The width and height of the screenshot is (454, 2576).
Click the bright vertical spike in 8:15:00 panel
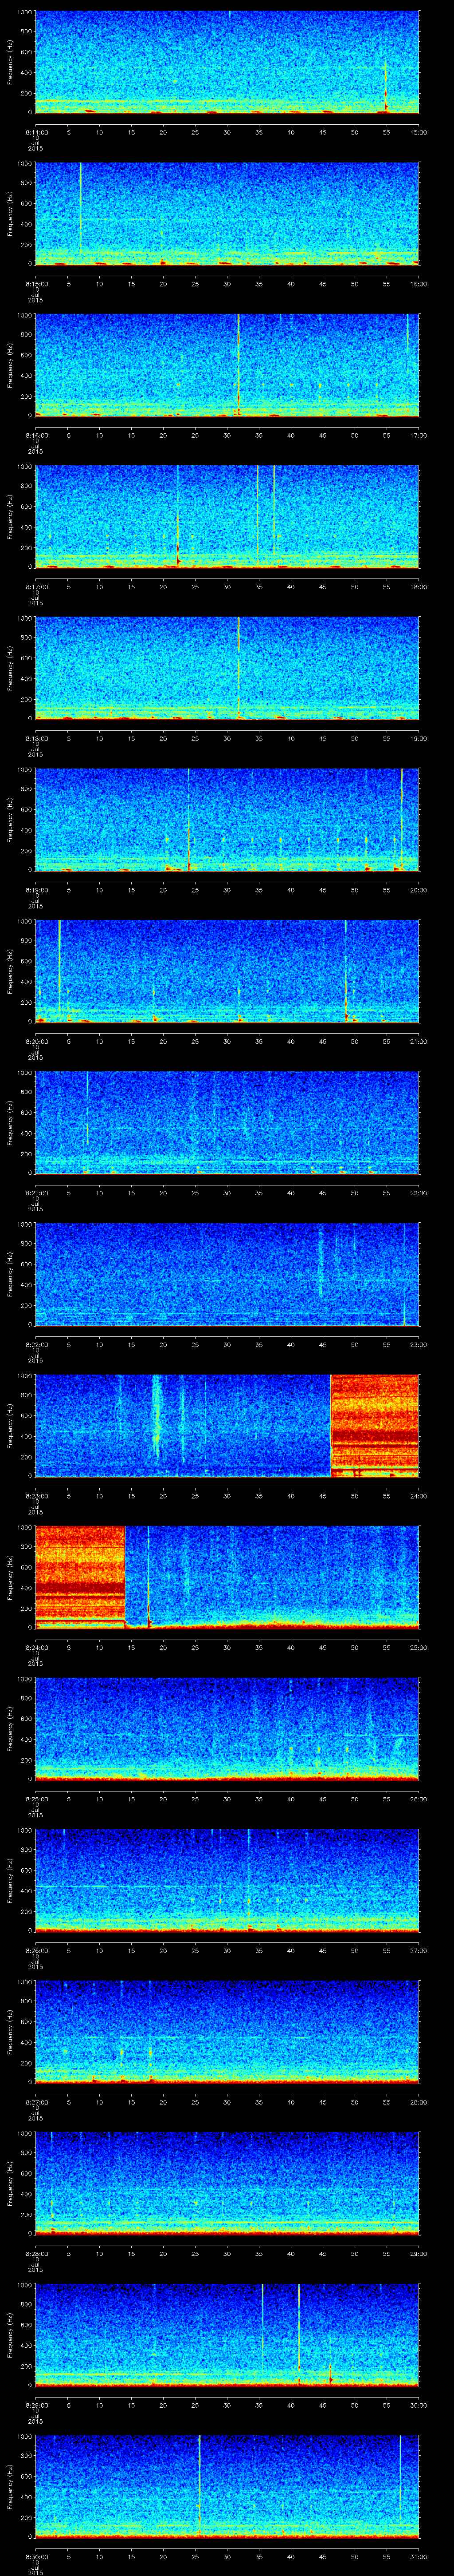click(80, 208)
